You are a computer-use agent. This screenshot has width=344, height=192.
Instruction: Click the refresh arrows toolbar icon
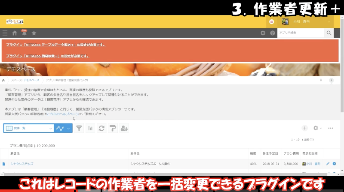(x=101, y=128)
